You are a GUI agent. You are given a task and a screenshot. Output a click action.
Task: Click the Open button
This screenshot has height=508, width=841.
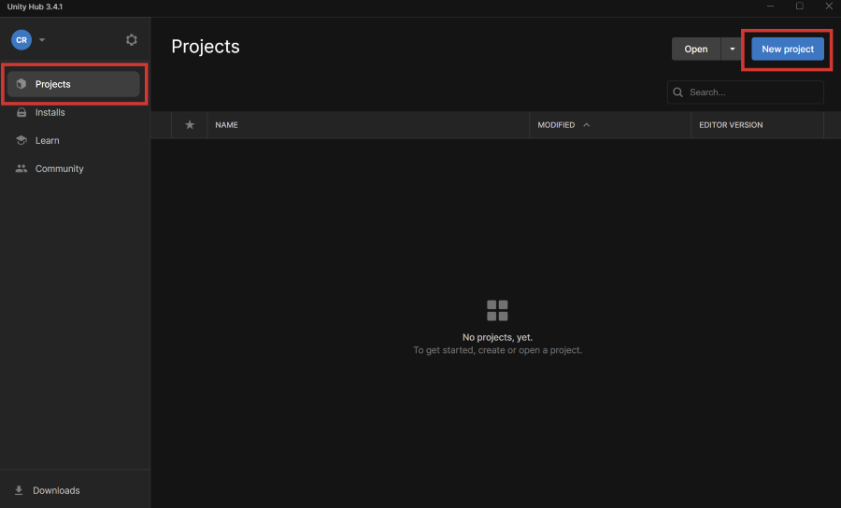point(695,49)
